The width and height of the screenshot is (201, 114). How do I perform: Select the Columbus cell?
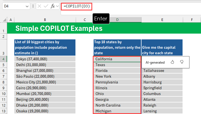point(162,94)
